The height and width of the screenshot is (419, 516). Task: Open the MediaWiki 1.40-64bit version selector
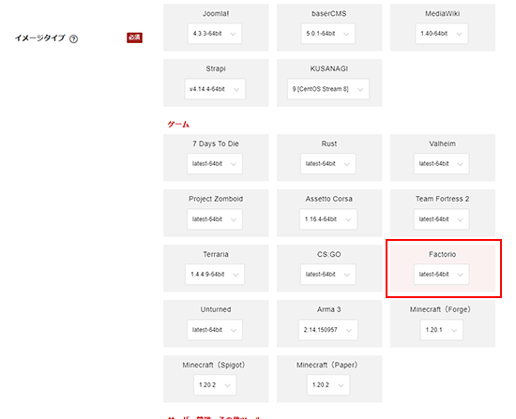point(441,34)
